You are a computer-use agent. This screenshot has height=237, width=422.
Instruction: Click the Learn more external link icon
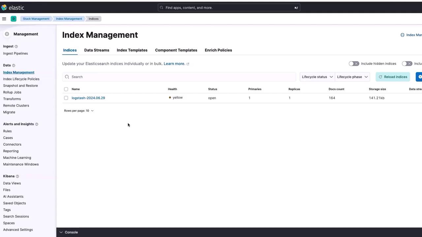188,64
